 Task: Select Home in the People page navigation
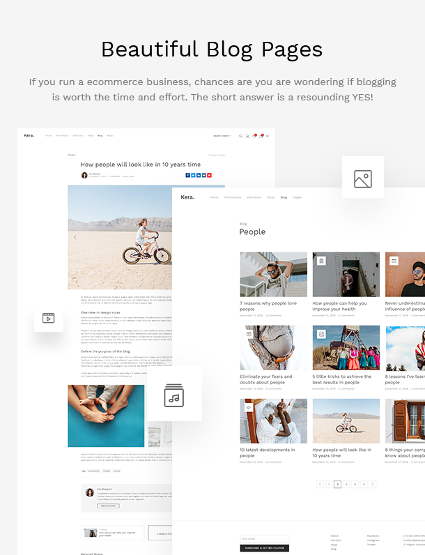tap(214, 197)
